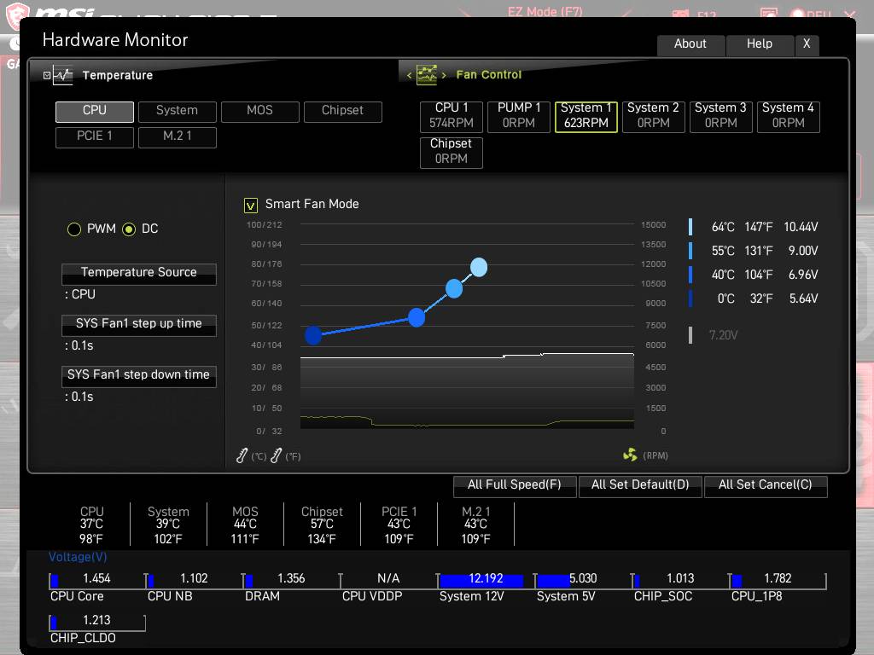Click the lowest fan curve point

(x=313, y=334)
